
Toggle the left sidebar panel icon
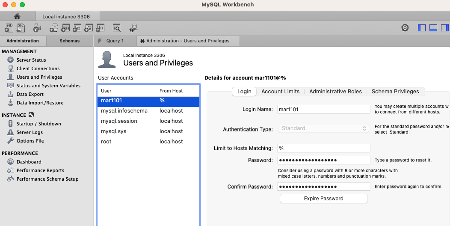tap(422, 28)
